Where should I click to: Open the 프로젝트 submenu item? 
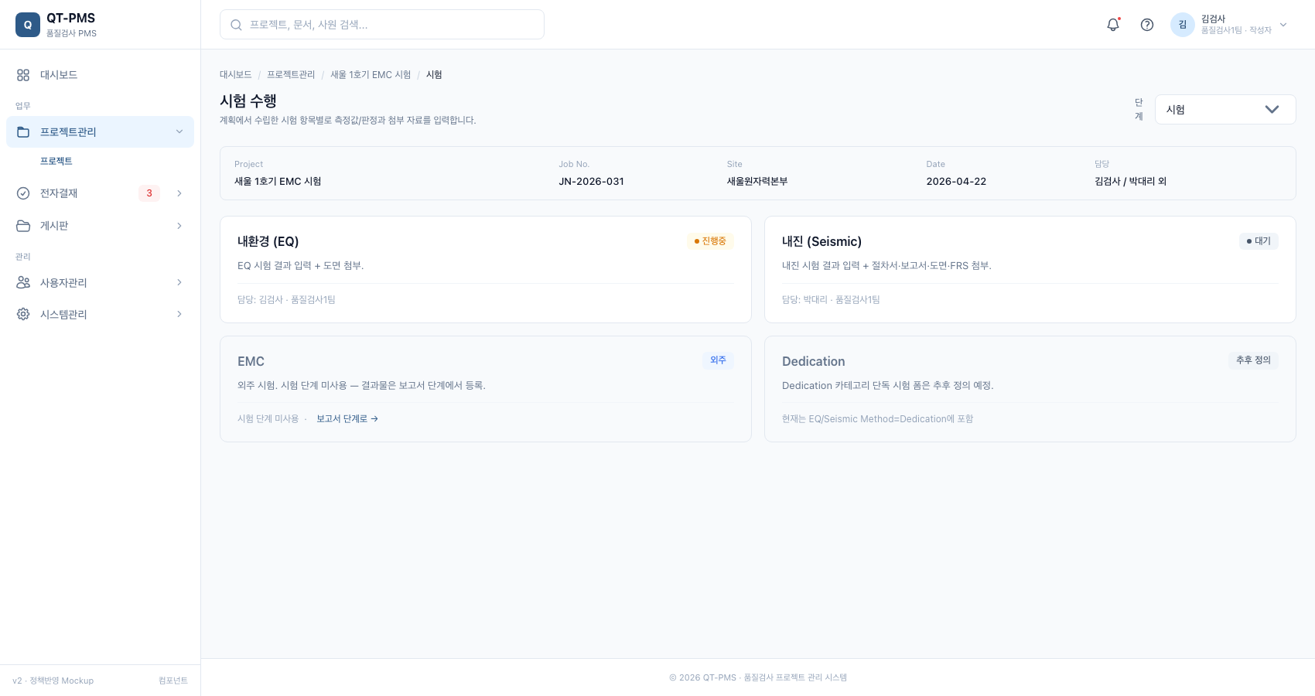click(56, 161)
